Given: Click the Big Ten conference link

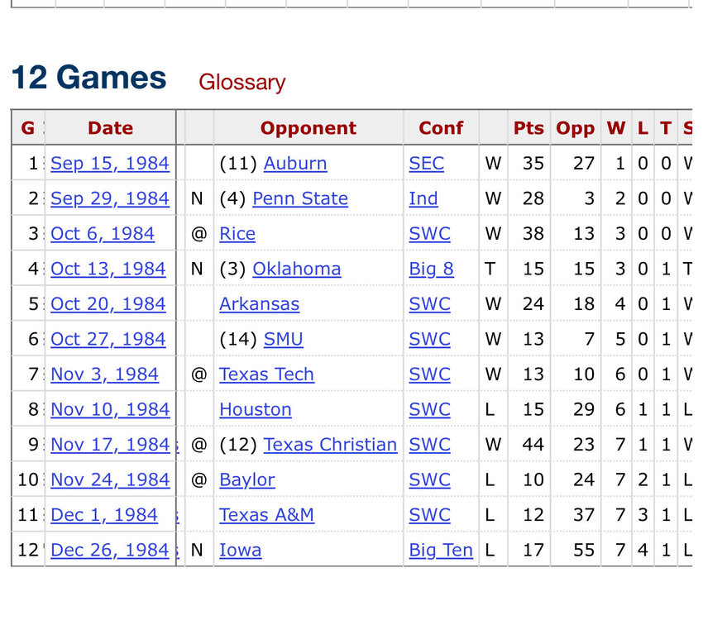Looking at the screenshot, I should pyautogui.click(x=441, y=551).
